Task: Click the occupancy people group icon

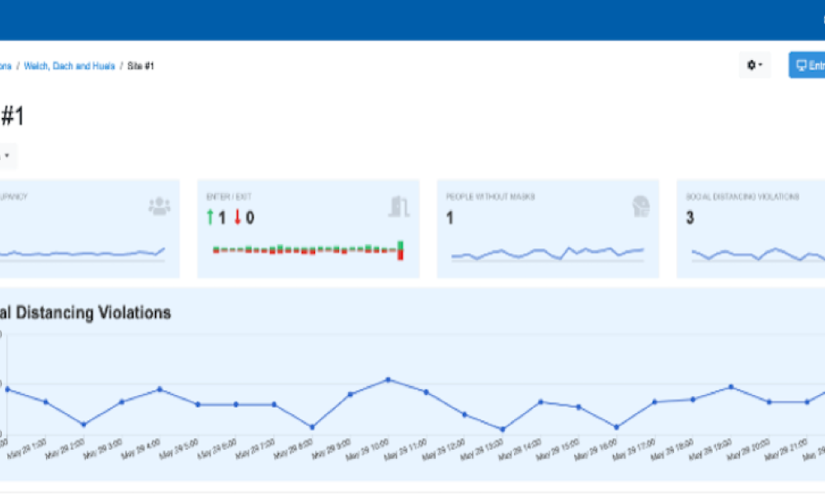Action: point(159,206)
